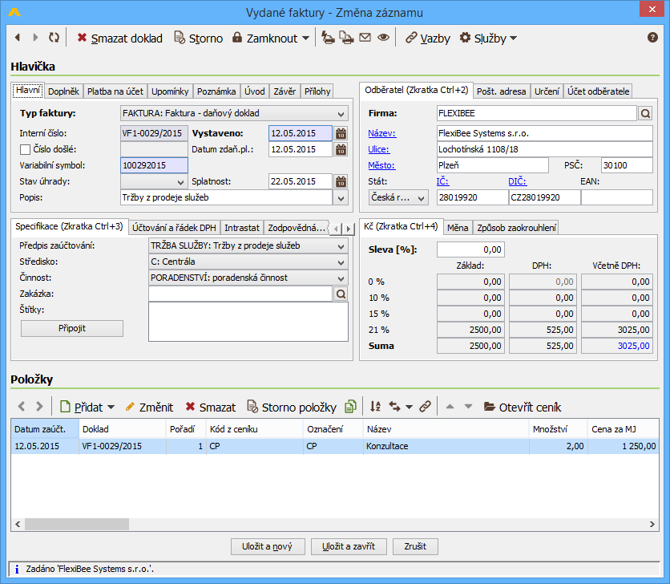Open the Účet odběratele tab
The width and height of the screenshot is (670, 584).
[598, 91]
